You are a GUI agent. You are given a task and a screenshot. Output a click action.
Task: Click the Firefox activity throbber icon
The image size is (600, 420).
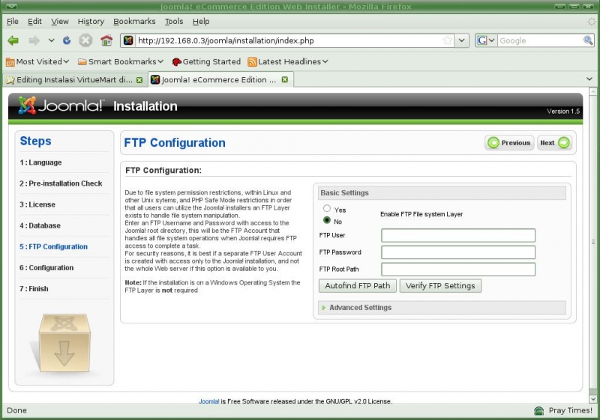[591, 22]
